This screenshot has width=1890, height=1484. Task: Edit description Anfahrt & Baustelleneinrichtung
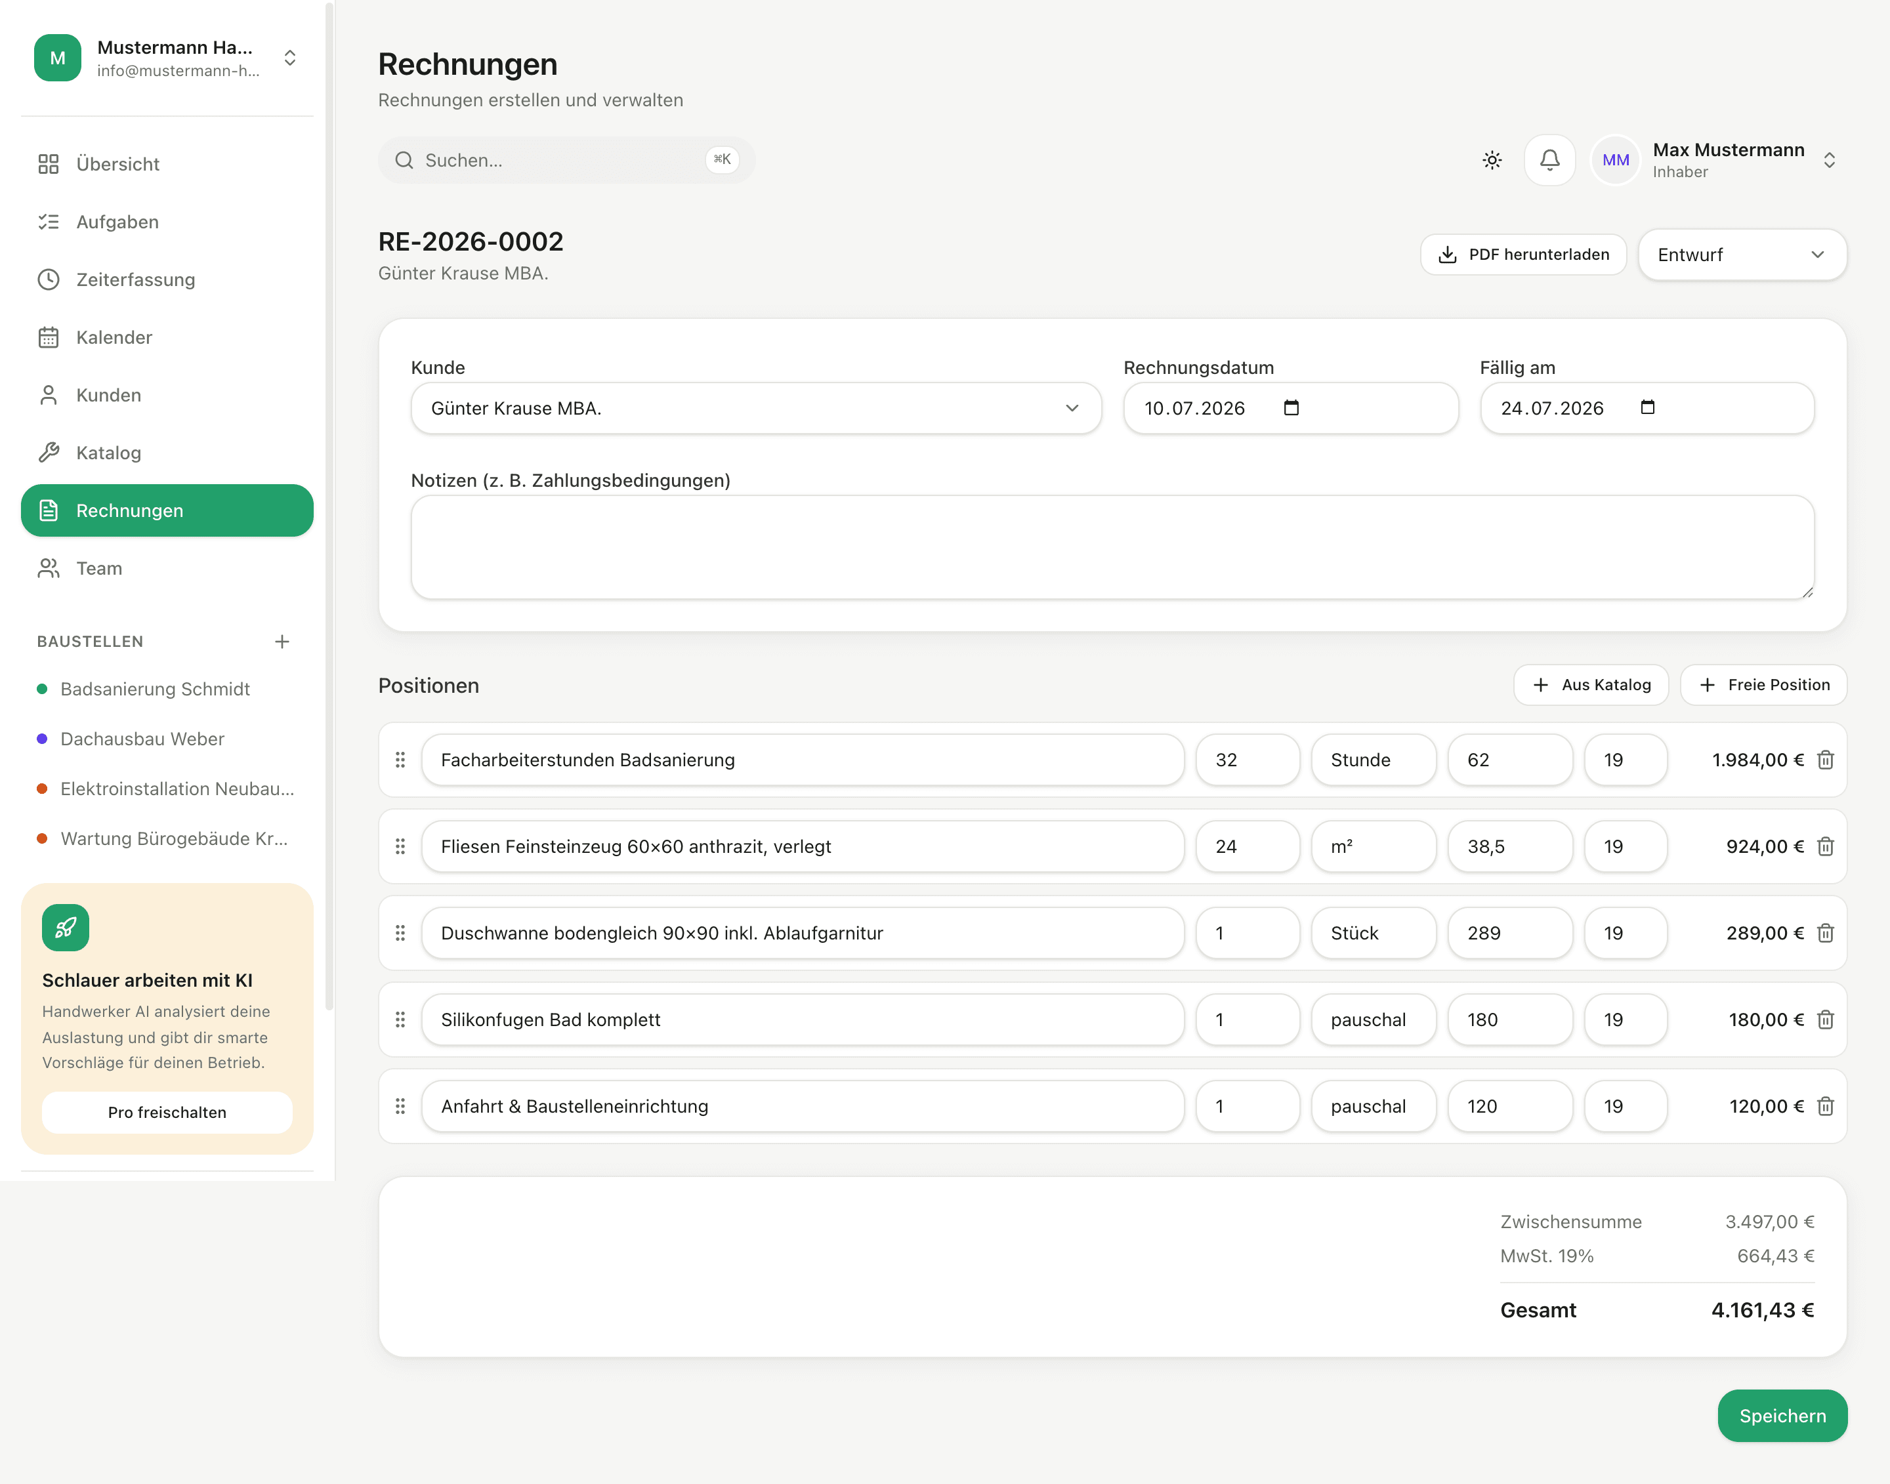pos(802,1106)
